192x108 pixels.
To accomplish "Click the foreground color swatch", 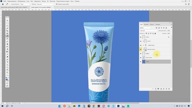I will 7,79.
